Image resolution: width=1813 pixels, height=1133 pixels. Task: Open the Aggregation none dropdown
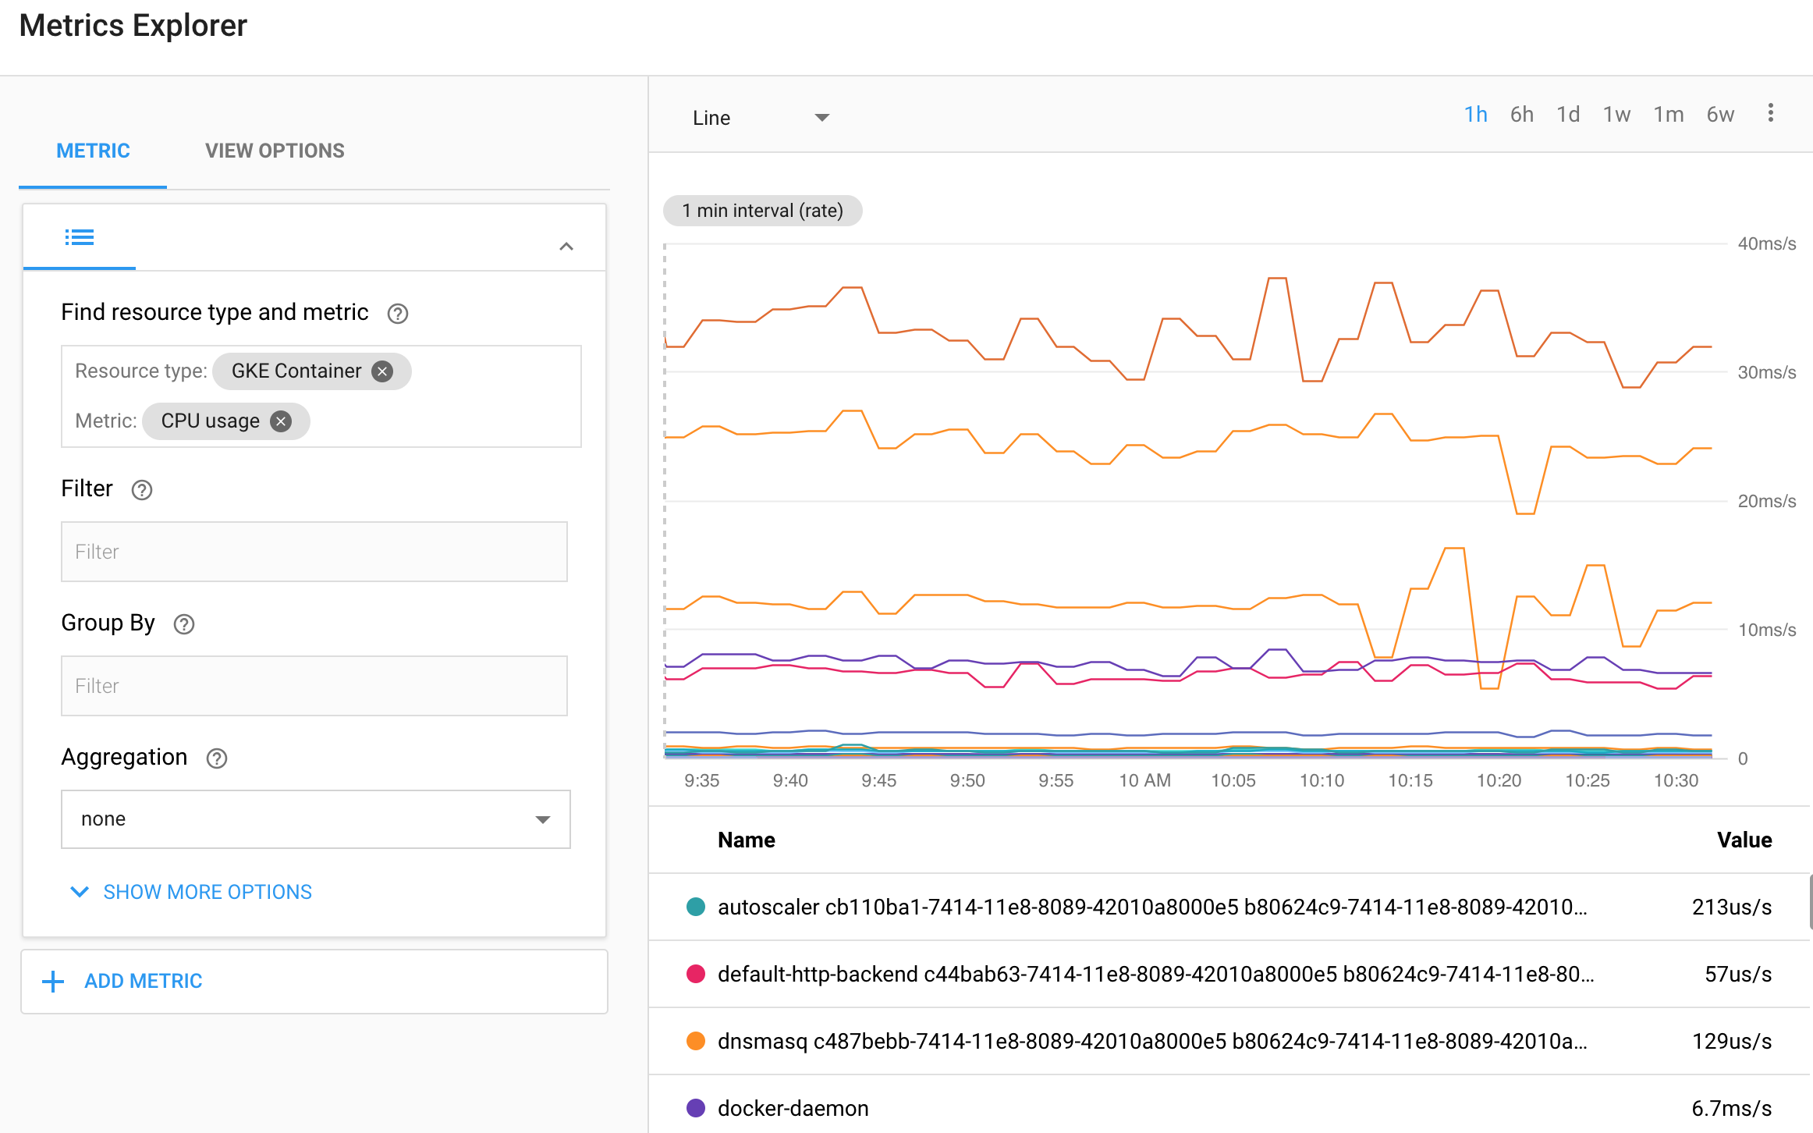[315, 819]
